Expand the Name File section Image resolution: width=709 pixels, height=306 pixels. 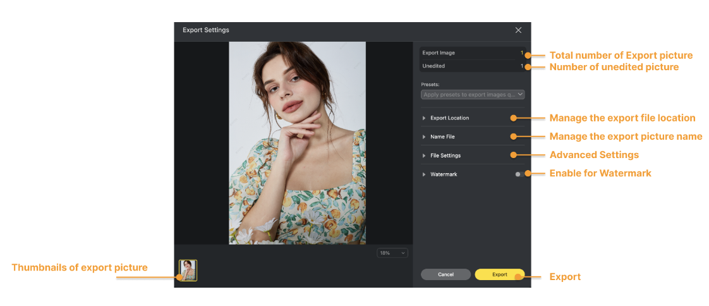[424, 137]
